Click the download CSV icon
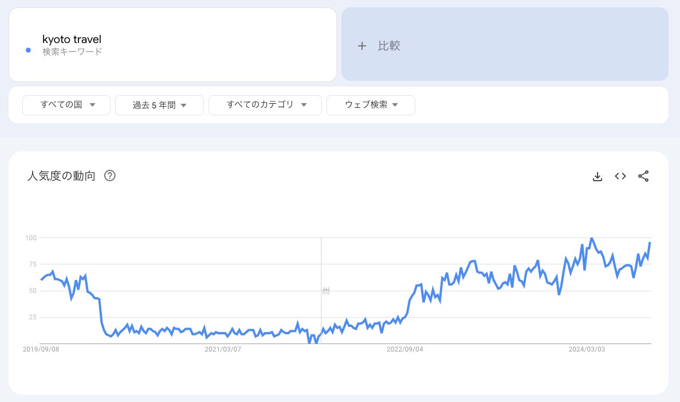This screenshot has width=680, height=402. [x=597, y=177]
